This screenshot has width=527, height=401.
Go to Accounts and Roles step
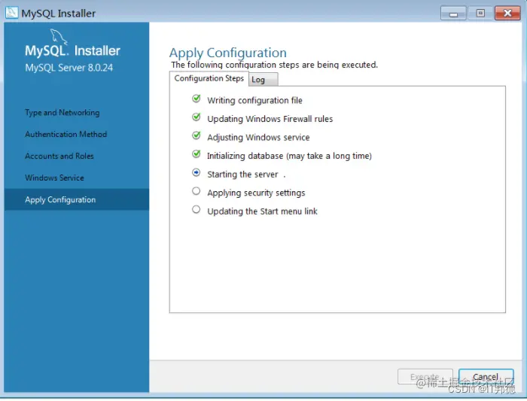tap(59, 156)
